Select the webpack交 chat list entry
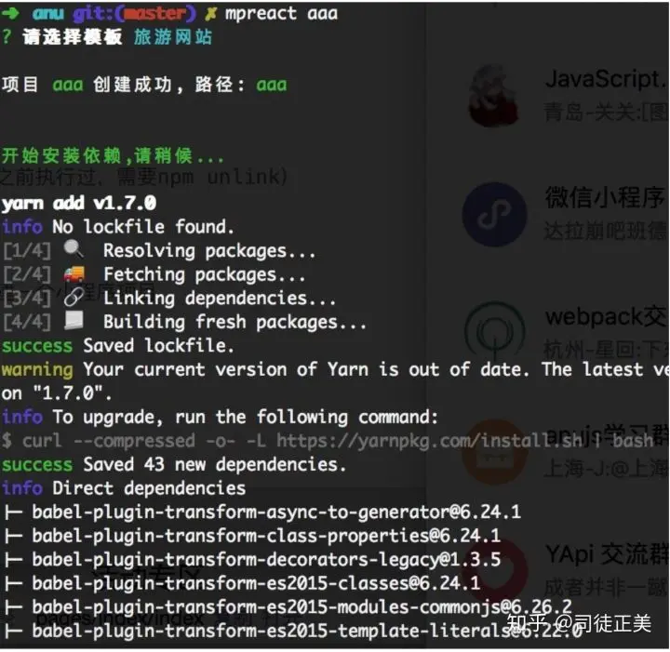Image resolution: width=670 pixels, height=652 pixels. (x=567, y=333)
